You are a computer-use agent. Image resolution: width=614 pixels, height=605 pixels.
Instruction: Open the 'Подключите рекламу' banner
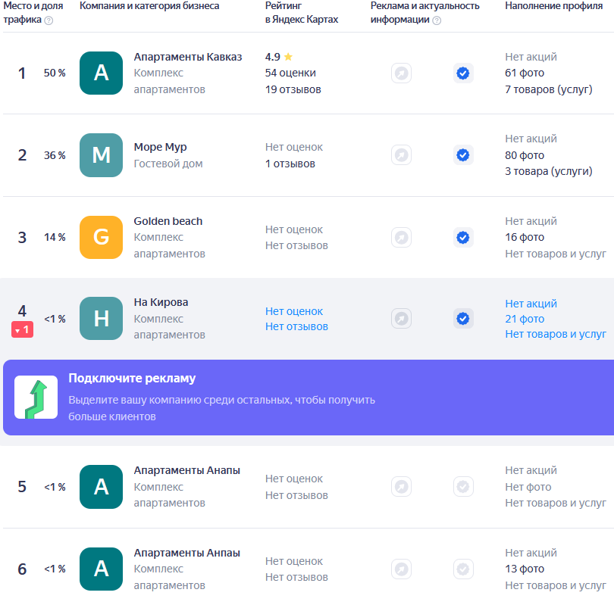point(309,398)
